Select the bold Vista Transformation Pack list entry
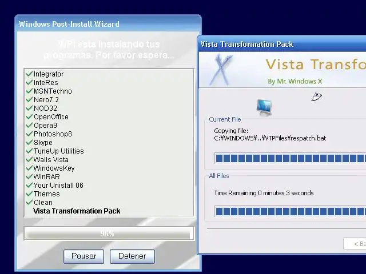 coord(77,211)
